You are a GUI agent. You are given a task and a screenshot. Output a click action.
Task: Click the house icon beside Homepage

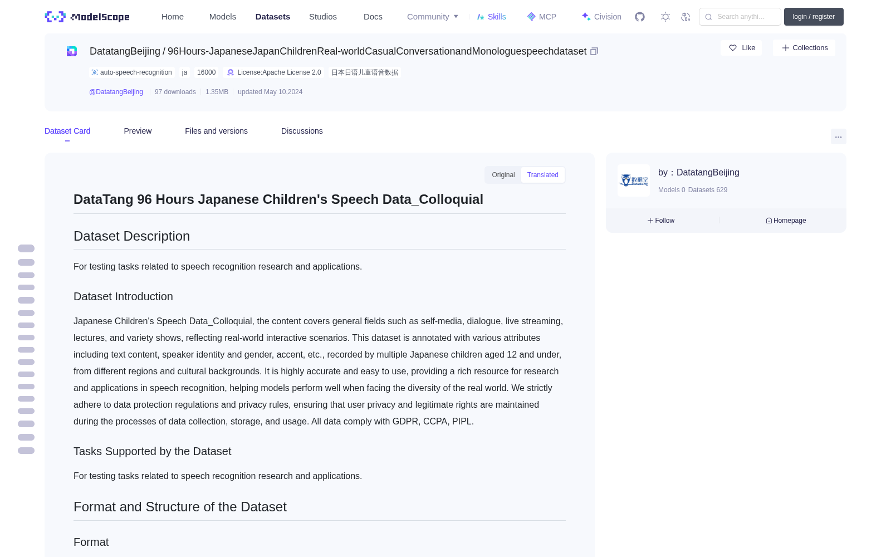(x=769, y=221)
